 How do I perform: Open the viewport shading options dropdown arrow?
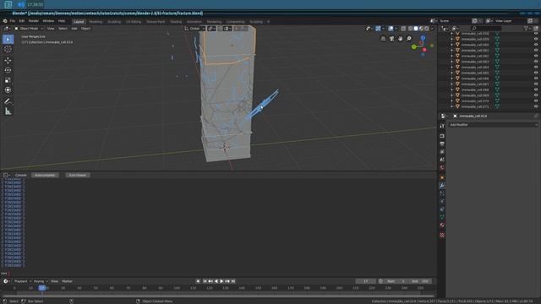click(432, 29)
